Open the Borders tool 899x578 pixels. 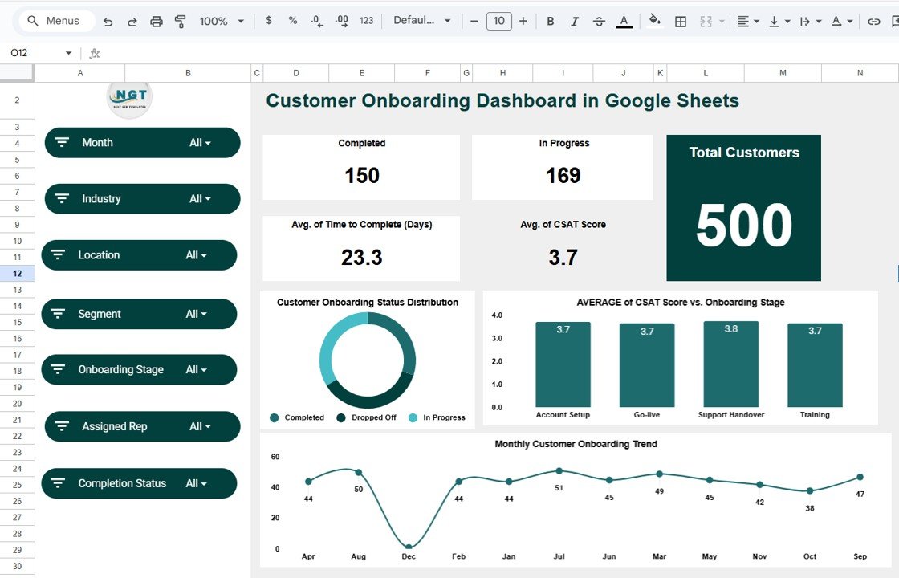pyautogui.click(x=680, y=21)
